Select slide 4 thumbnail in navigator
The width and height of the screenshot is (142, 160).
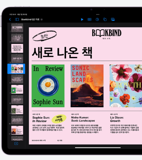[17, 59]
